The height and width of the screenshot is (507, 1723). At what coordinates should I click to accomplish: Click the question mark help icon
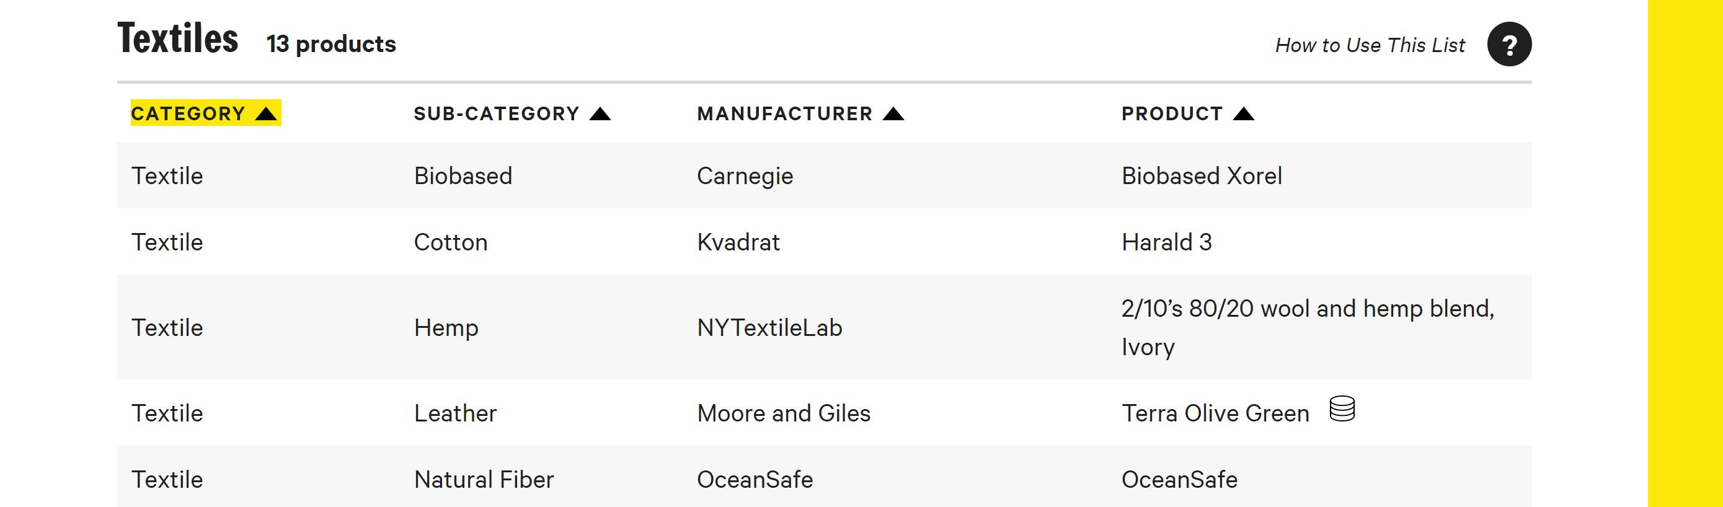1509,44
